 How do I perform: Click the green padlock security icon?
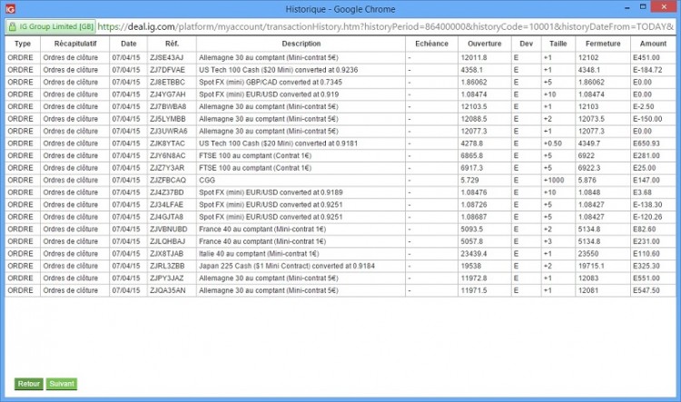(x=12, y=26)
